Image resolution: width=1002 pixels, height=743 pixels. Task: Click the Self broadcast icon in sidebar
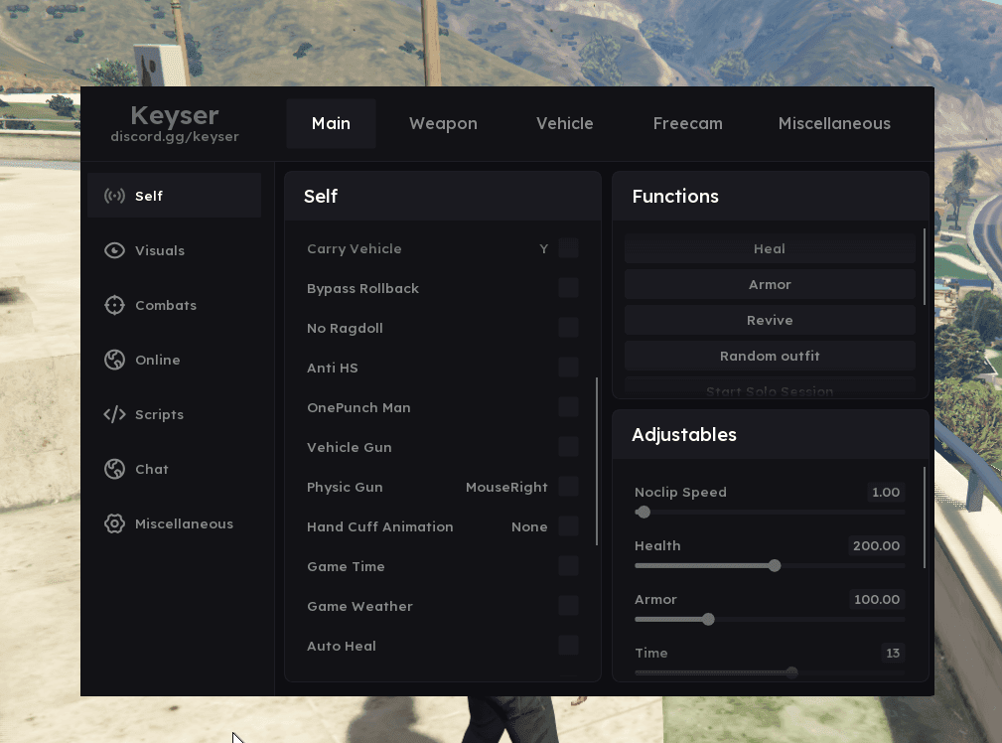point(114,196)
